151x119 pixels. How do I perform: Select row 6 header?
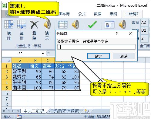coord(7,93)
